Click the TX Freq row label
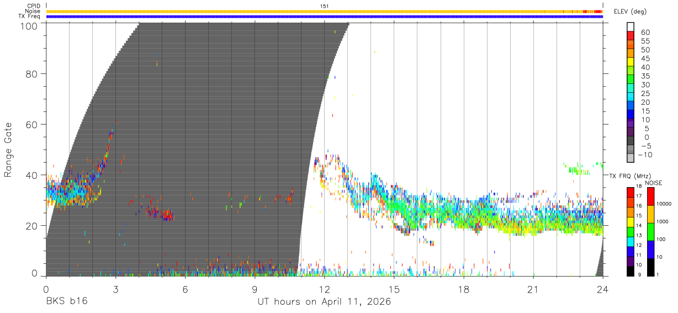Image resolution: width=678 pixels, height=313 pixels. [29, 17]
